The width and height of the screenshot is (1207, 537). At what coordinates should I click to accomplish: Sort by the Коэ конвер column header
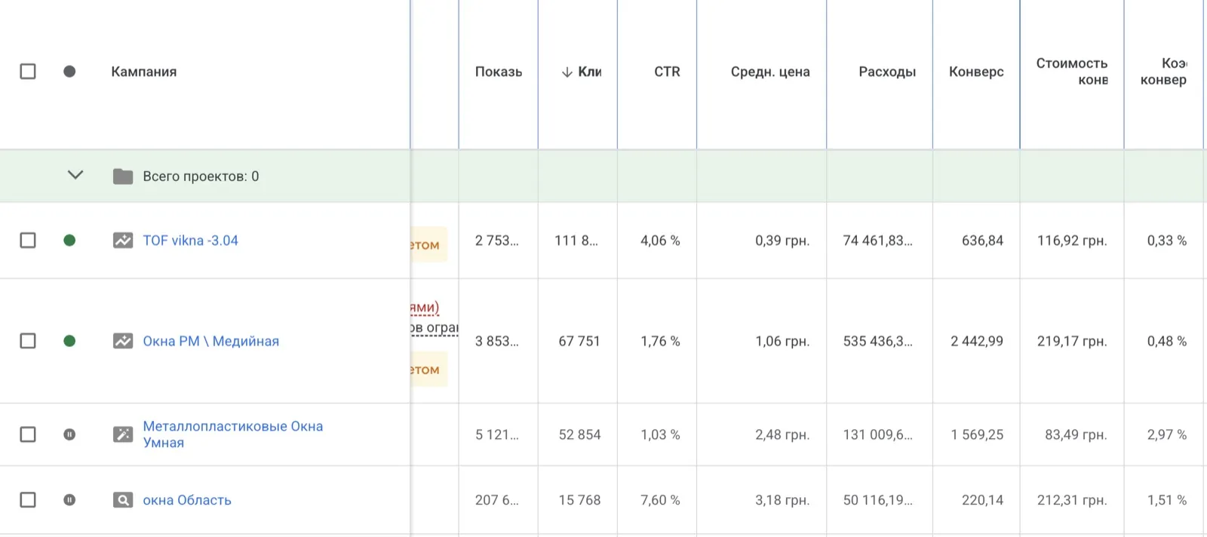[x=1163, y=72]
